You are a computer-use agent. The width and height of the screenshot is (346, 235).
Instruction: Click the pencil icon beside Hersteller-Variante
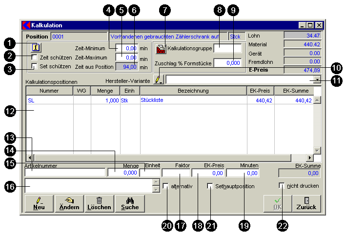click(x=159, y=79)
